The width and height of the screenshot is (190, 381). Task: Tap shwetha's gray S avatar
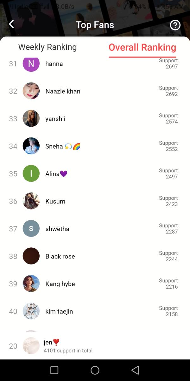31,229
